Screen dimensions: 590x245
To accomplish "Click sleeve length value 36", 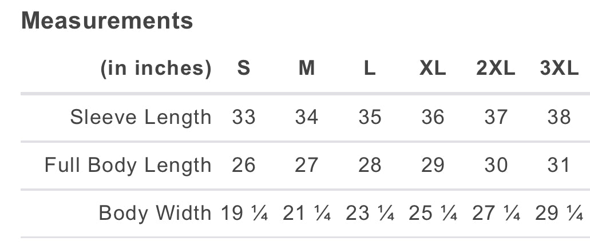I will pos(433,117).
